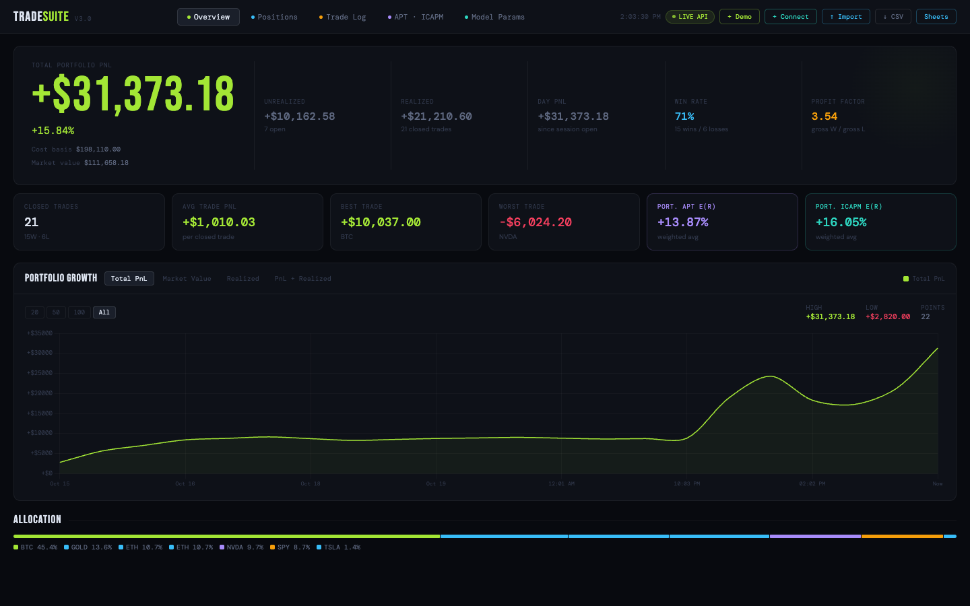Download data with the CSV button
Image resolution: width=970 pixels, height=606 pixels.
(893, 17)
